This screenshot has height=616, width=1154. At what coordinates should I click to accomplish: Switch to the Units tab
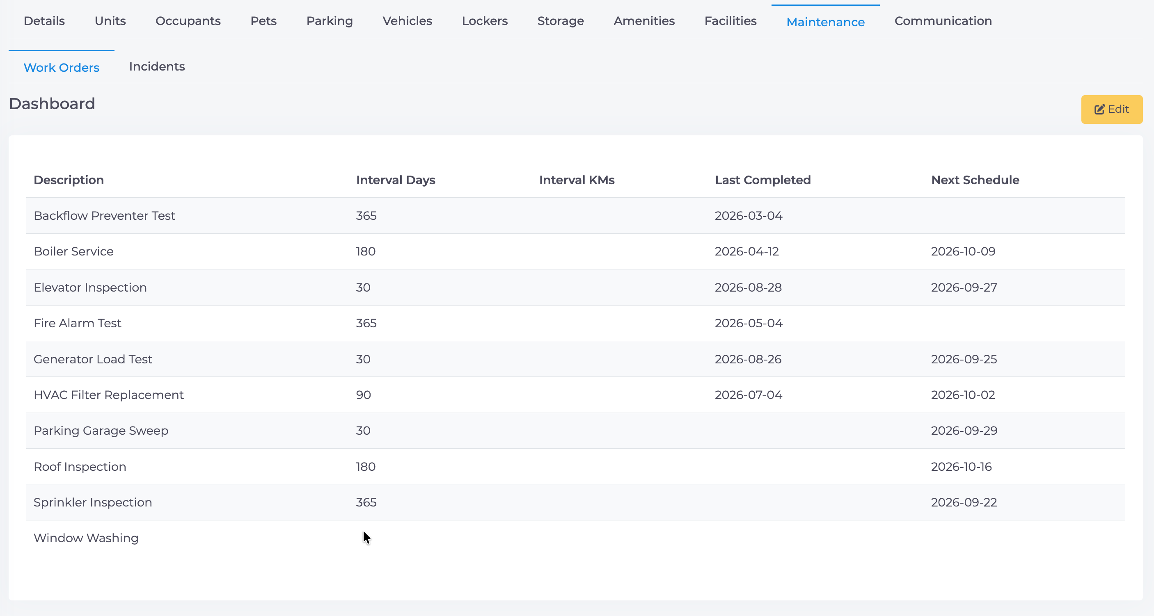pos(110,21)
